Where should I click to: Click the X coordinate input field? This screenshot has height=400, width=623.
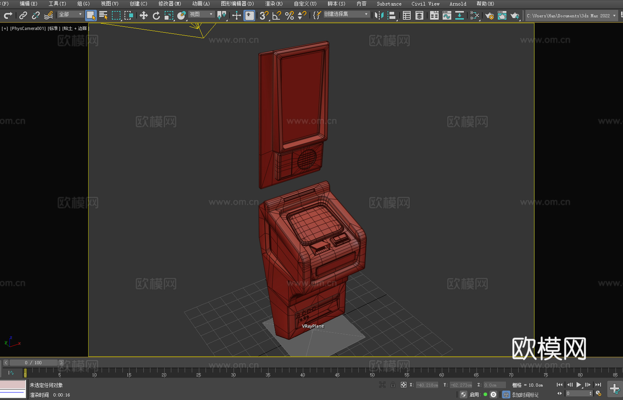pos(427,385)
